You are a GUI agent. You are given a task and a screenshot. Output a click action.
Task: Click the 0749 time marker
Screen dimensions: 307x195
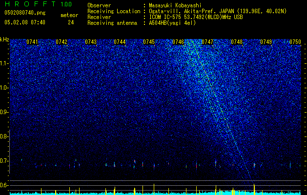pyautogui.click(x=266, y=42)
